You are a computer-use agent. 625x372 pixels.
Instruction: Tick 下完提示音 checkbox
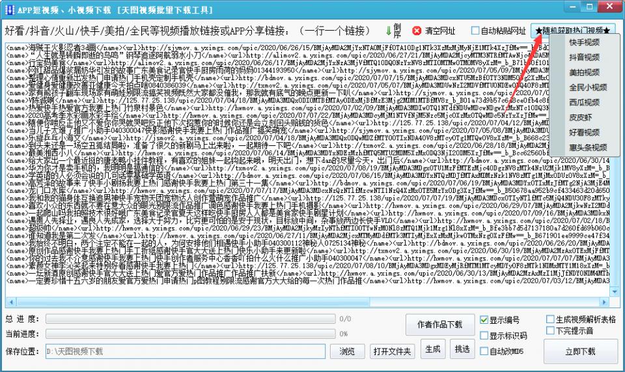550,330
